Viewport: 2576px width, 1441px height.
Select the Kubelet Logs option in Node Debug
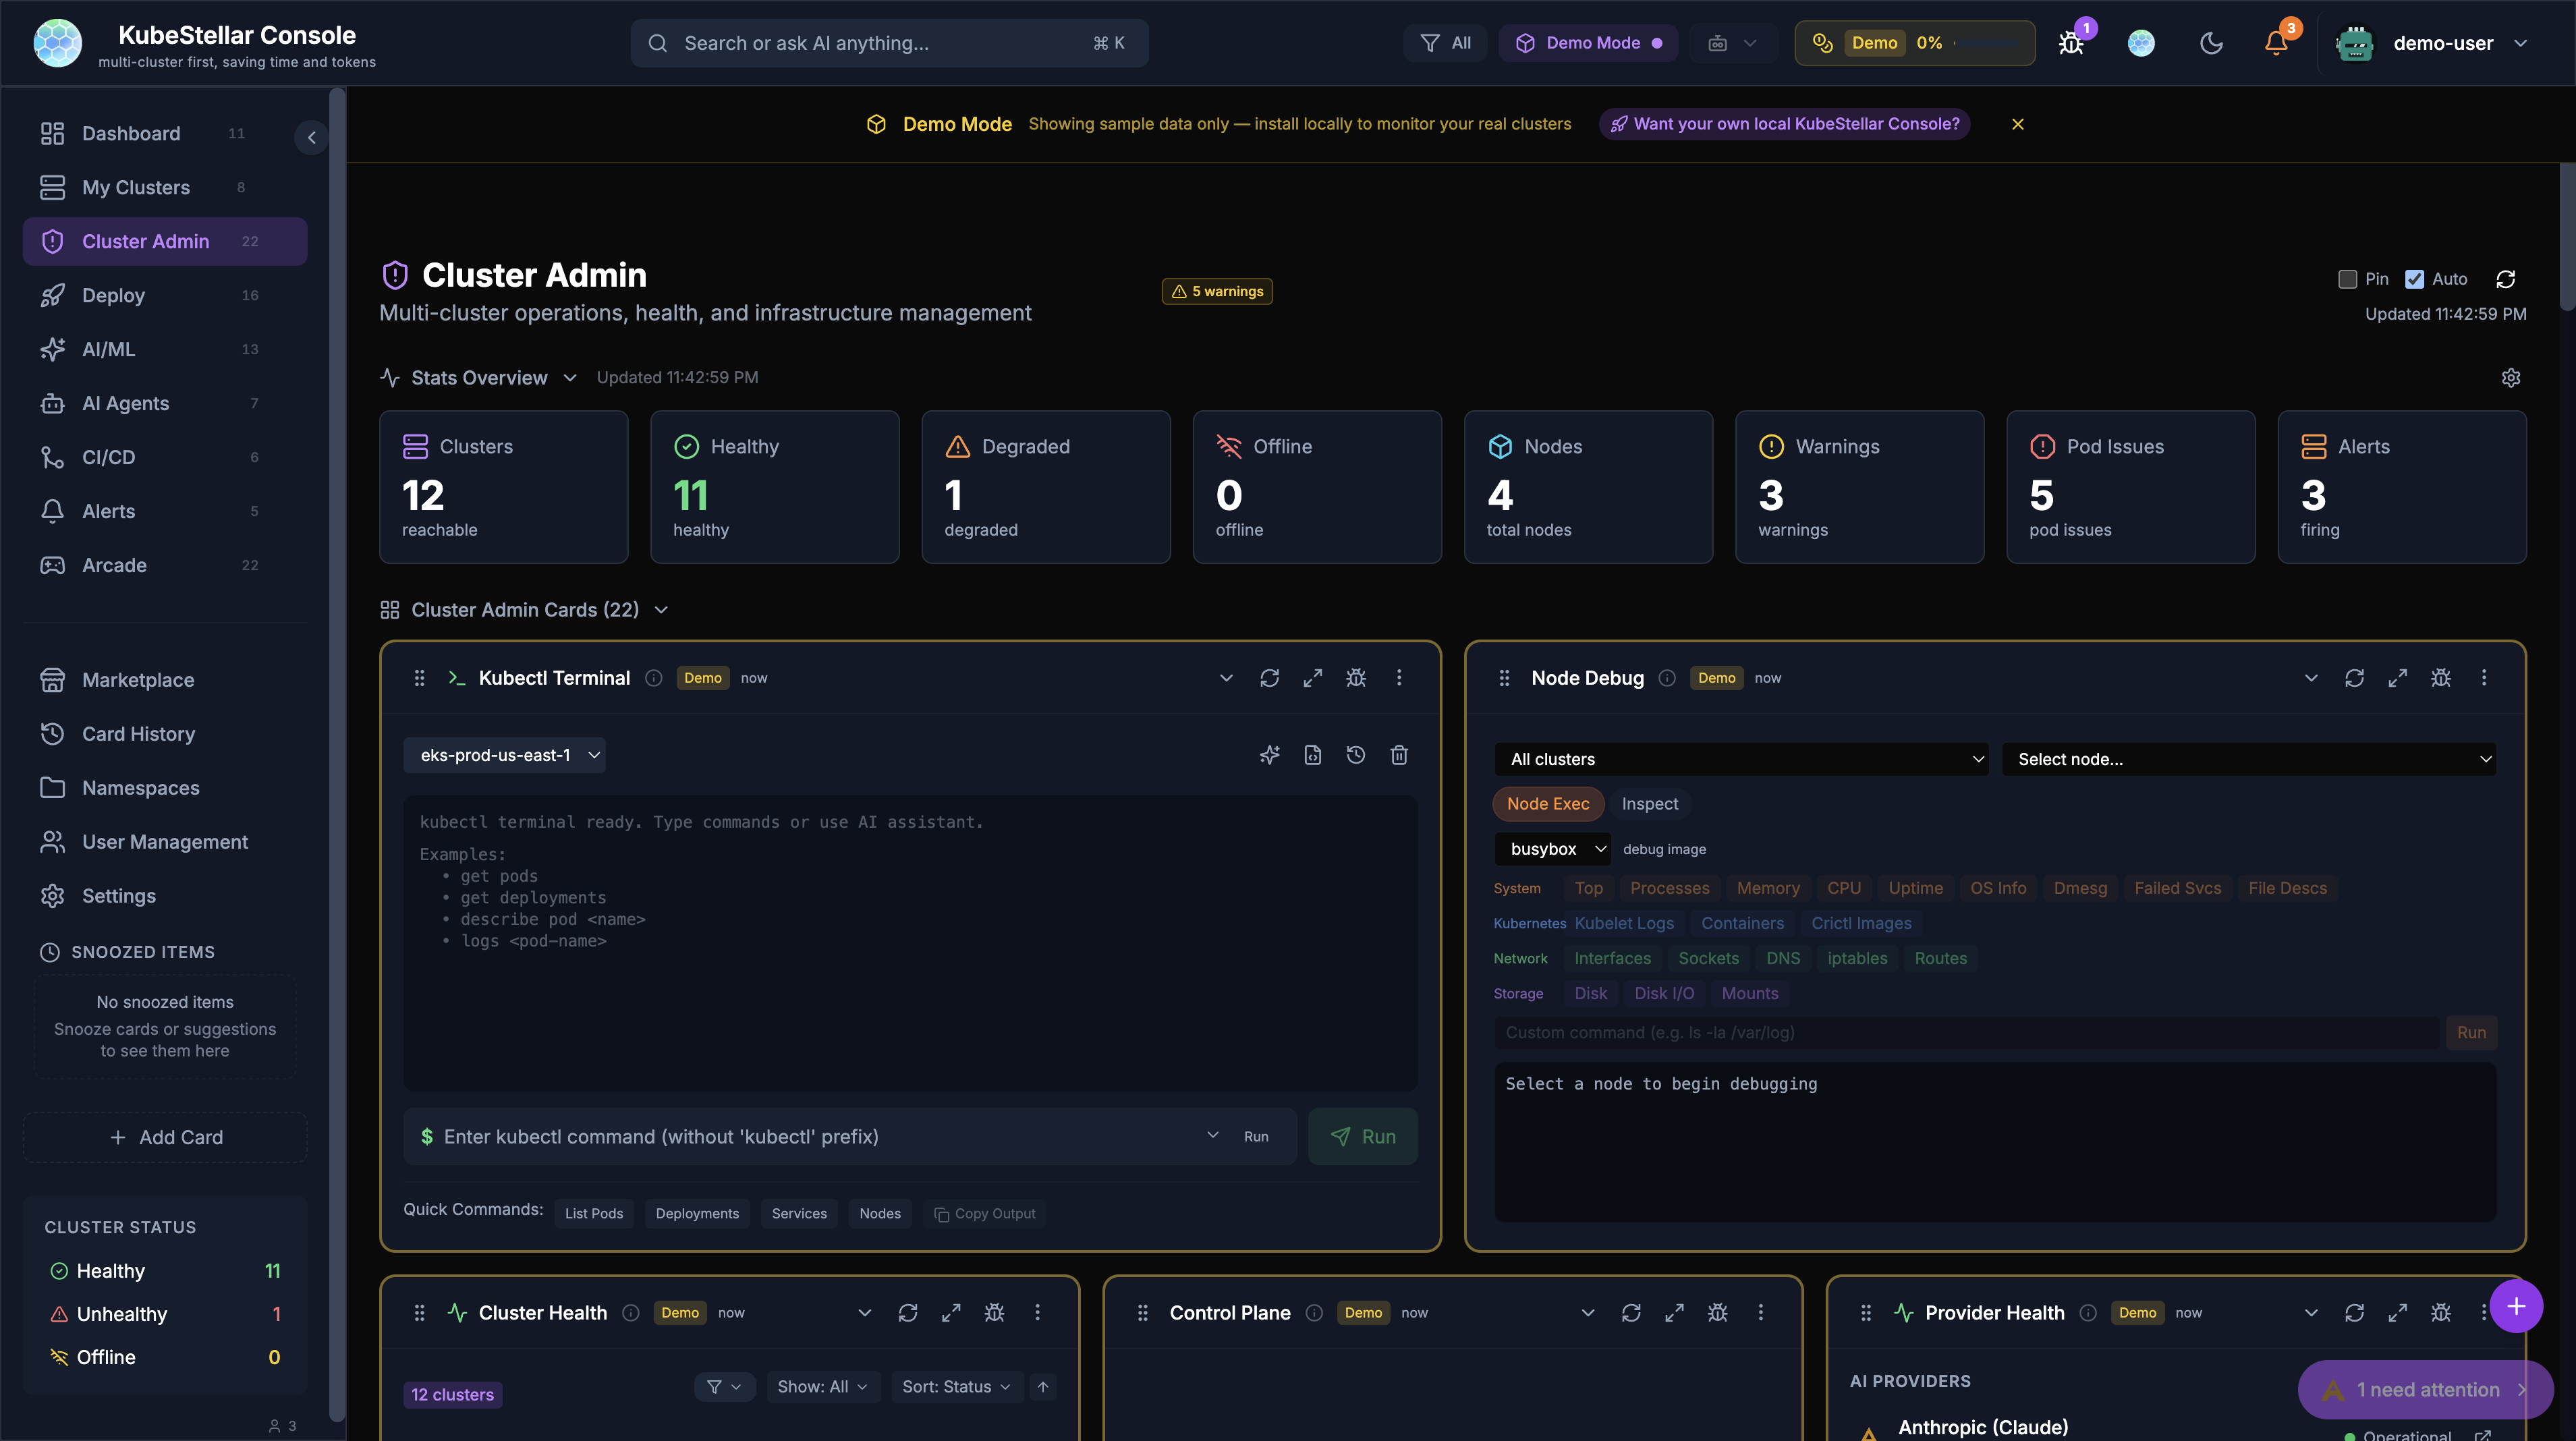[x=1624, y=923]
